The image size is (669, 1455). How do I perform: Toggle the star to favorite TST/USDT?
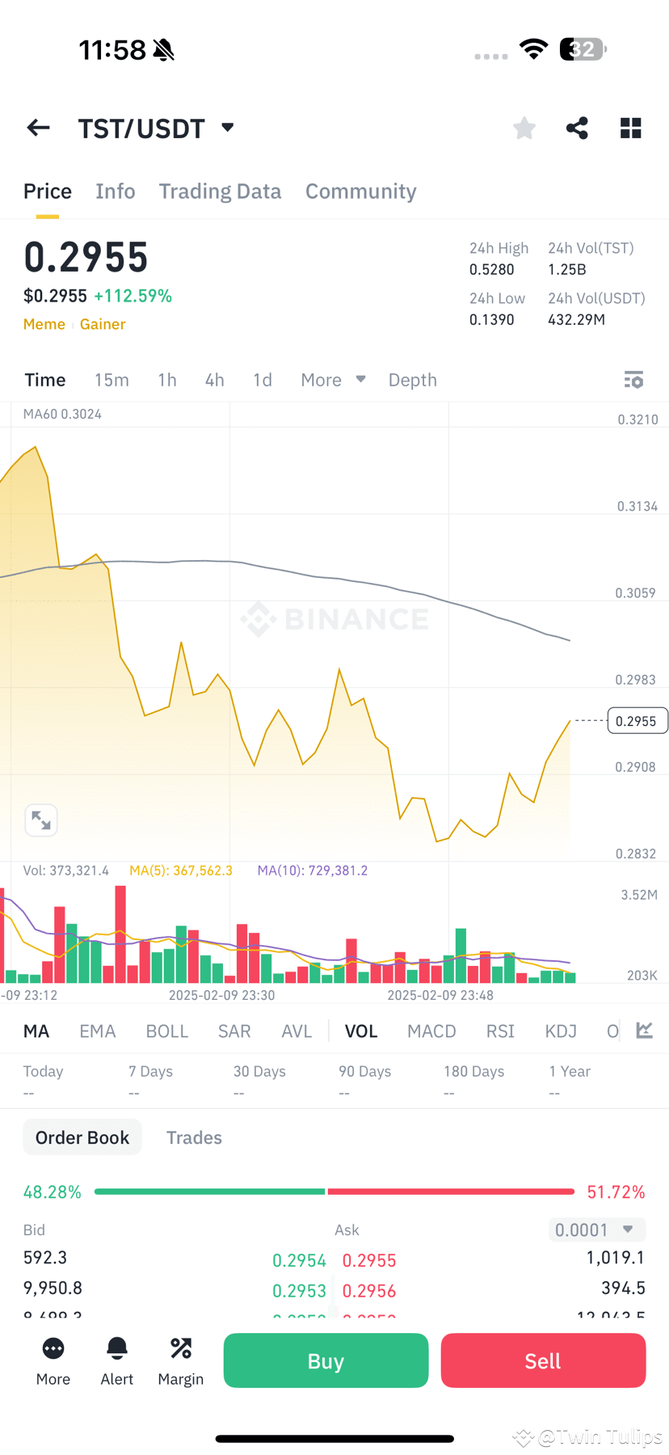(524, 128)
